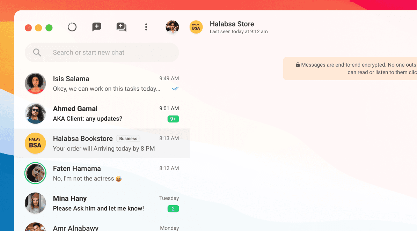Start a new chat with plus bubble icon
Screen dimensions: 417x231
point(96,27)
